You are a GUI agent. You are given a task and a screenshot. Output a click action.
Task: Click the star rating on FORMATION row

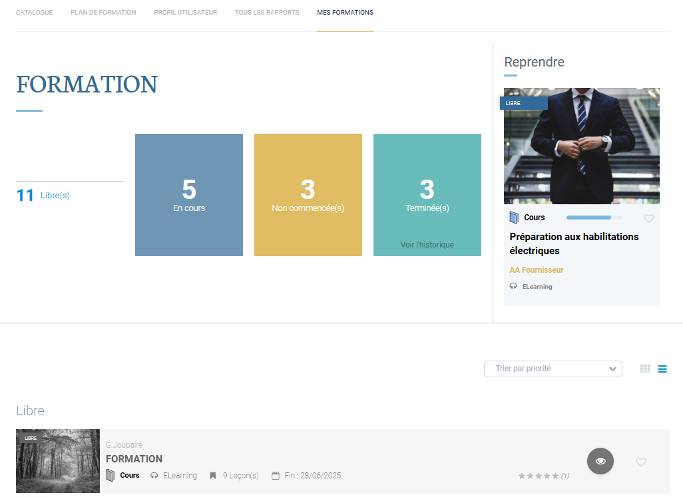pos(539,476)
